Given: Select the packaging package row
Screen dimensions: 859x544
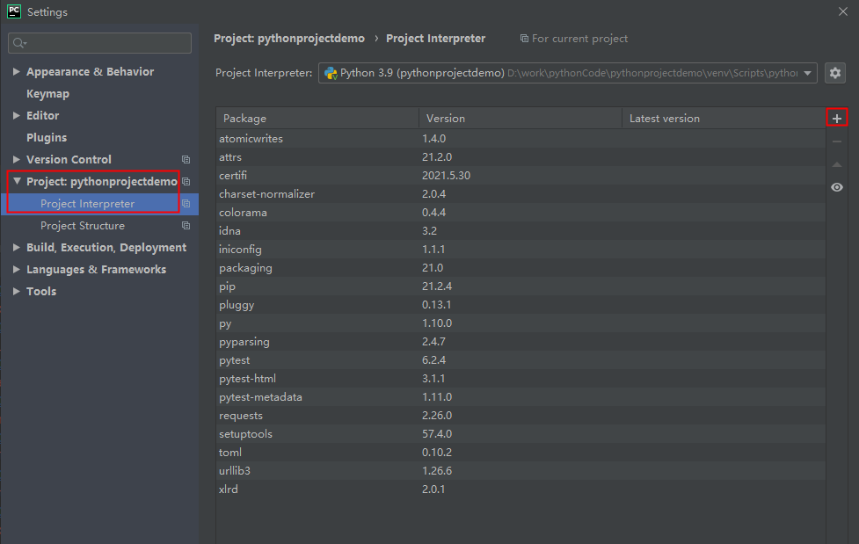Looking at the screenshot, I should [520, 268].
